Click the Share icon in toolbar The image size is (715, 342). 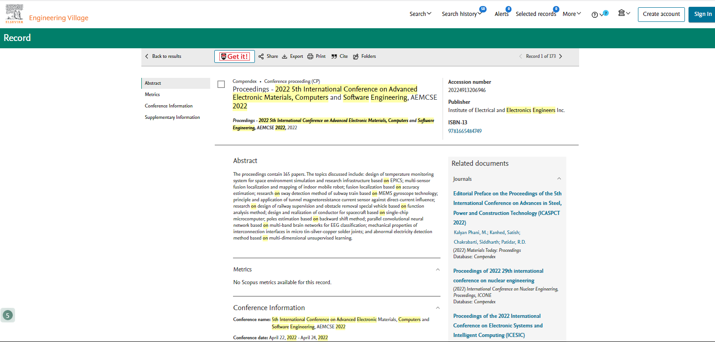[x=261, y=56]
